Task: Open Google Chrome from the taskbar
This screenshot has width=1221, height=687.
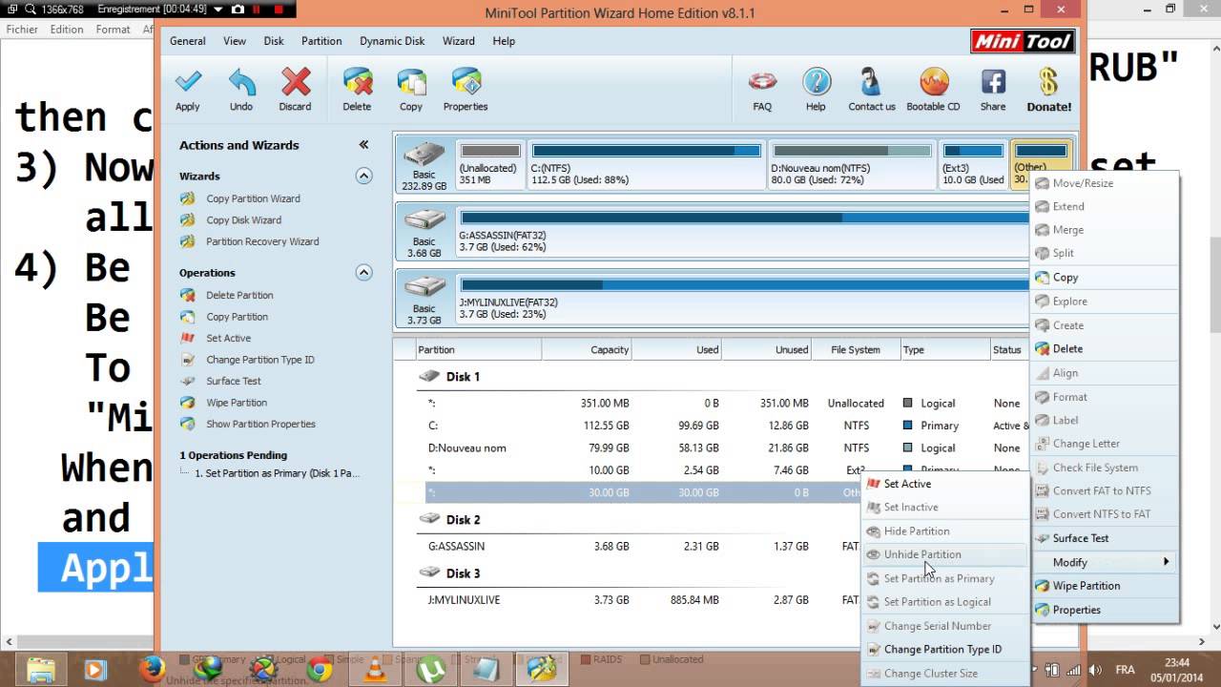Action: coord(320,670)
